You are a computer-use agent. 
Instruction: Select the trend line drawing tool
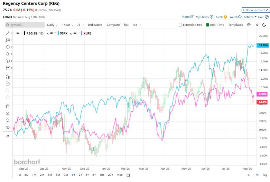coord(8,33)
